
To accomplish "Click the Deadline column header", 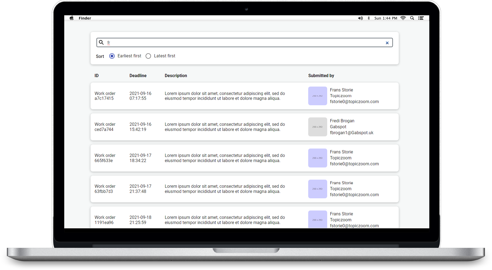I will (x=138, y=76).
